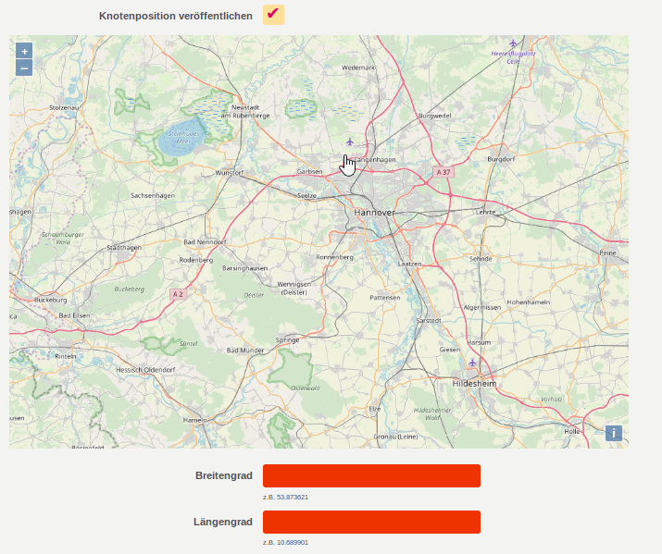Click the Hildesheim city label on map

pyautogui.click(x=475, y=384)
